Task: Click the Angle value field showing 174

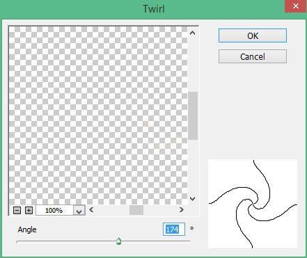Action: [174, 229]
